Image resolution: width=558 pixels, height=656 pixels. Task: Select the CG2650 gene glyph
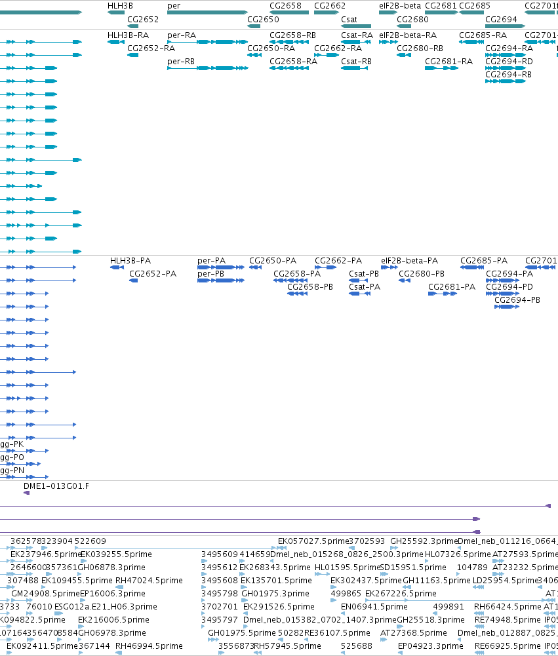254,26
